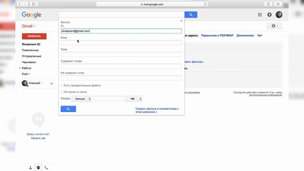
Task: Reload the page with the refresh icon
Action: tap(205, 4)
